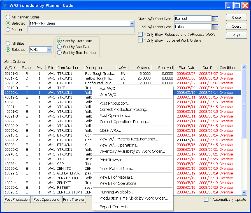This screenshot has height=213, width=251.
Task: Expand the MRP-MRP Items planner code dropdown
Action: tap(132, 23)
